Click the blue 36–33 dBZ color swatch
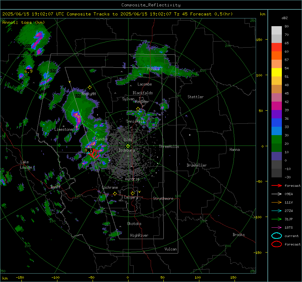 click(276, 123)
